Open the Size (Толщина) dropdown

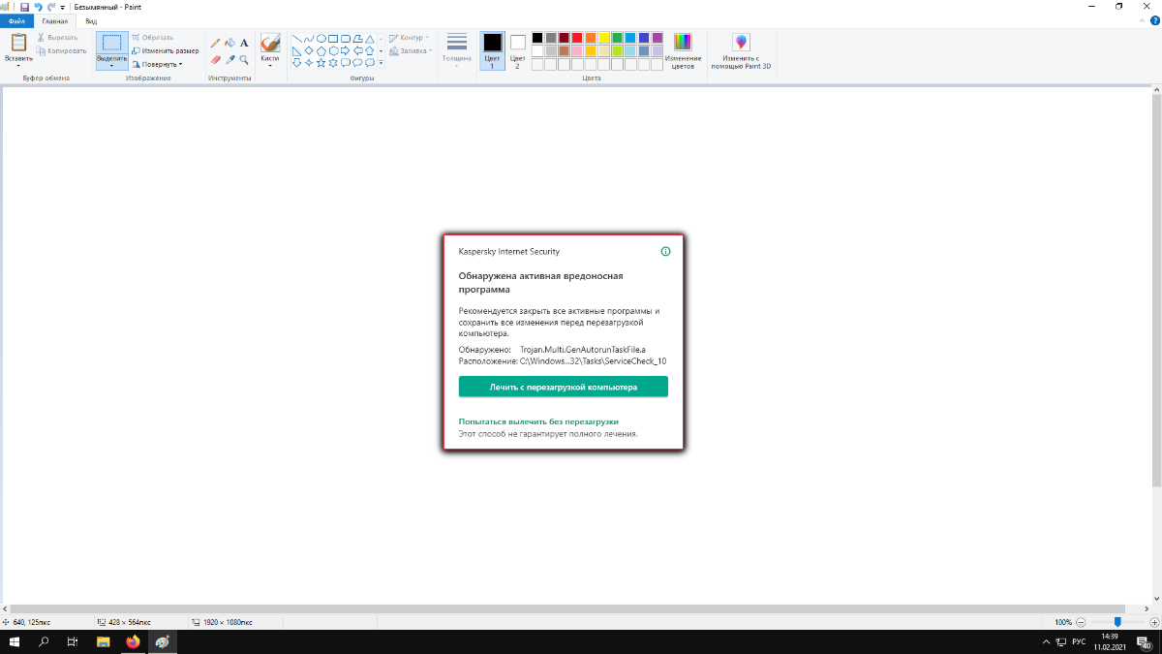[457, 51]
